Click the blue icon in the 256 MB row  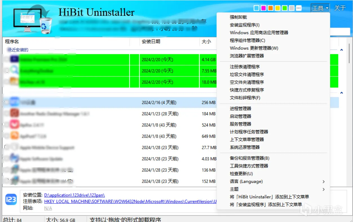15,102
